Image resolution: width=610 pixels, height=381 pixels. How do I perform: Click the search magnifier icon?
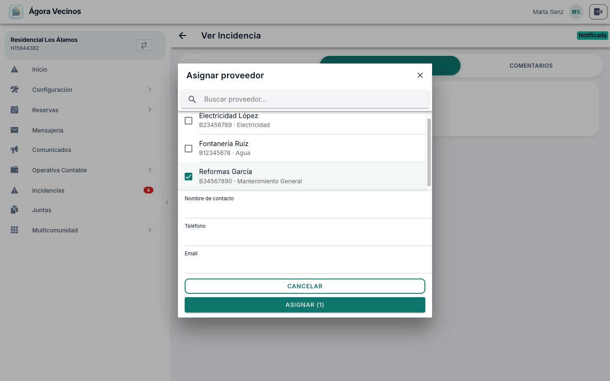coord(192,99)
